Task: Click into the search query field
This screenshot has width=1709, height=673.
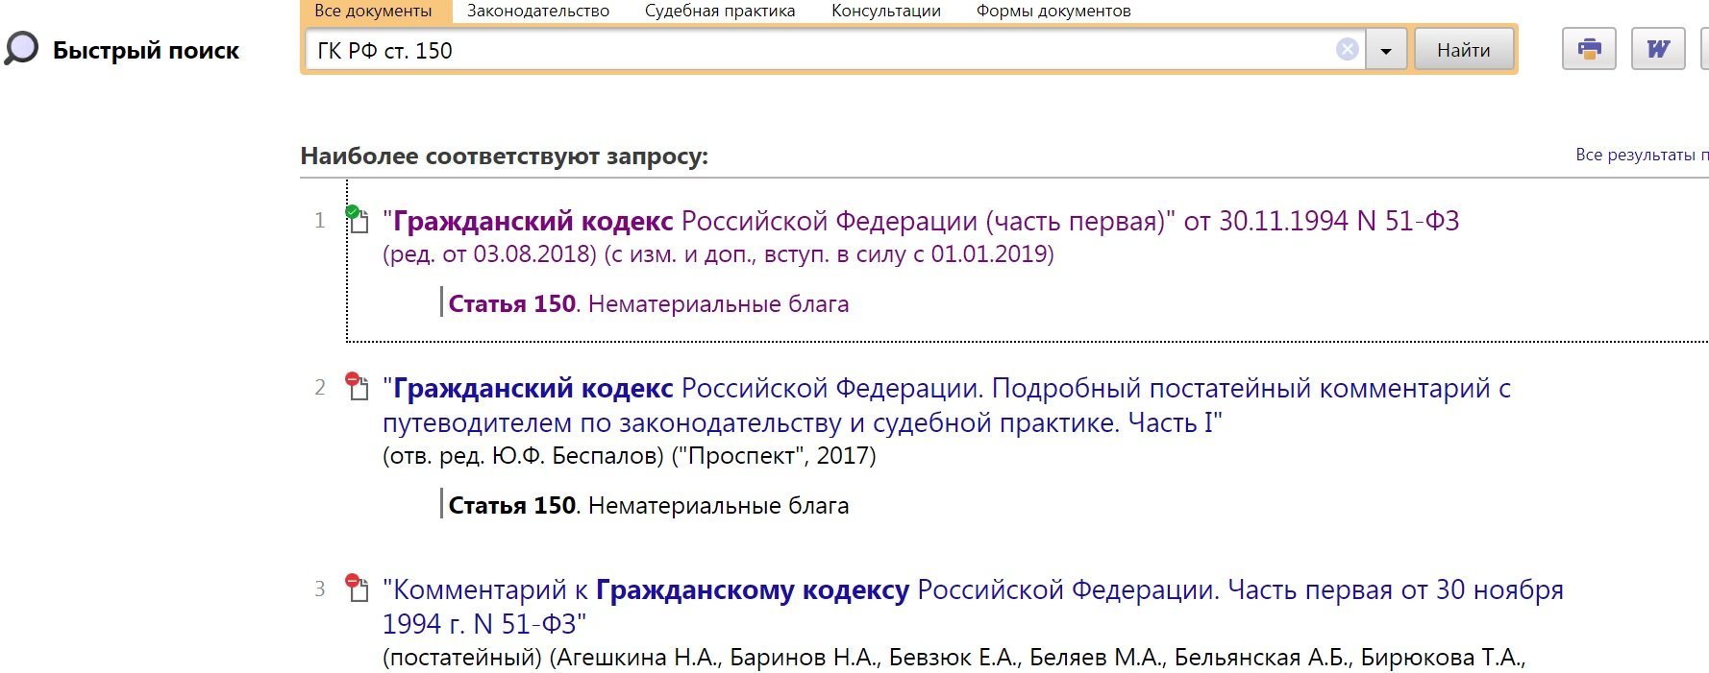Action: click(x=817, y=50)
